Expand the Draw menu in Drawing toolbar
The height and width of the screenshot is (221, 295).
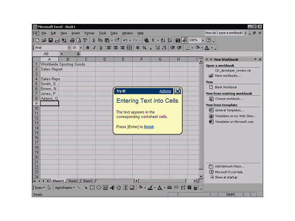(x=40, y=187)
